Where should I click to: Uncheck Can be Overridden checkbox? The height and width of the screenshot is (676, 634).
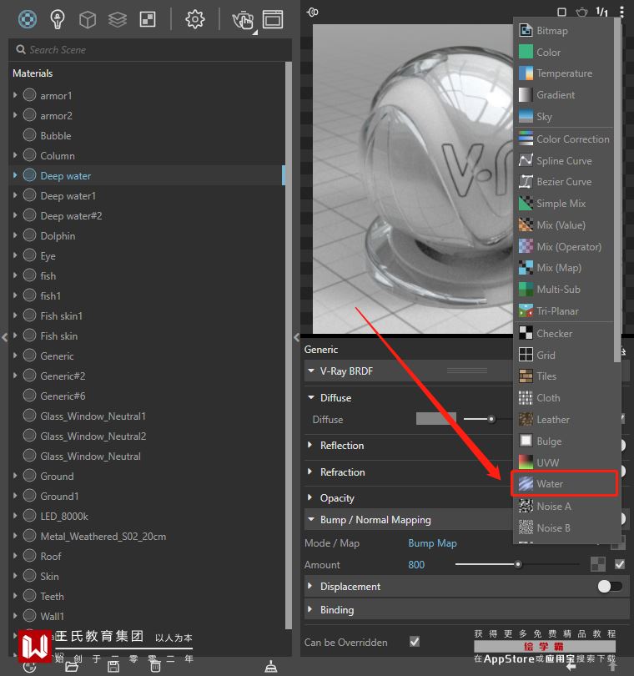click(415, 642)
